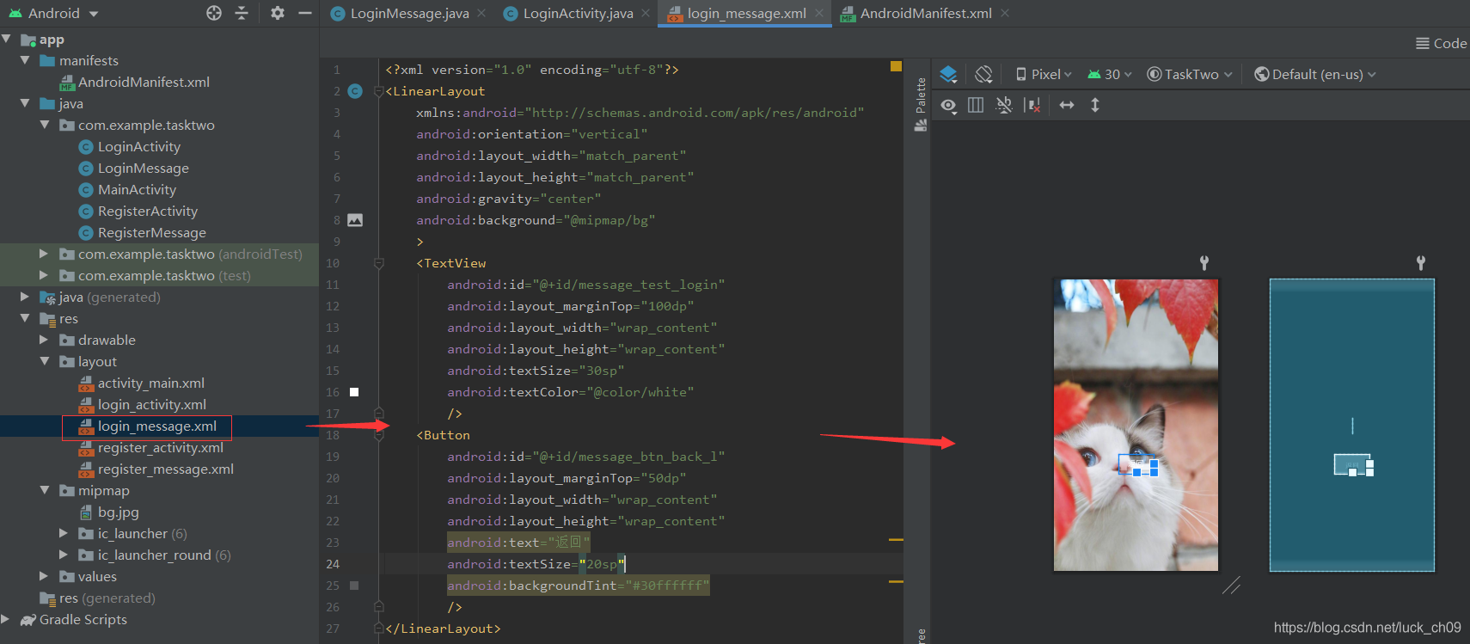Viewport: 1470px width, 644px height.
Task: Click the wrench icon above blueprint preview
Action: (x=1421, y=263)
